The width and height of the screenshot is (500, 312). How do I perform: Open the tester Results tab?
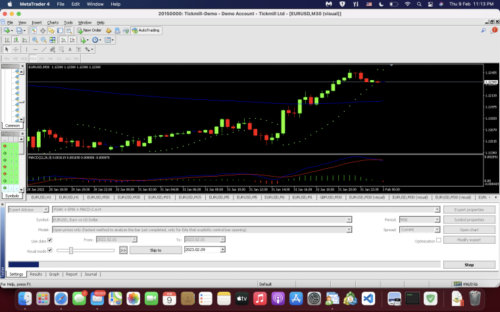(36, 274)
